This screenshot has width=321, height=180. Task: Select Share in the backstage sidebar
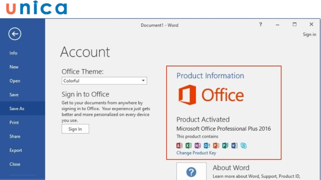tap(15, 136)
